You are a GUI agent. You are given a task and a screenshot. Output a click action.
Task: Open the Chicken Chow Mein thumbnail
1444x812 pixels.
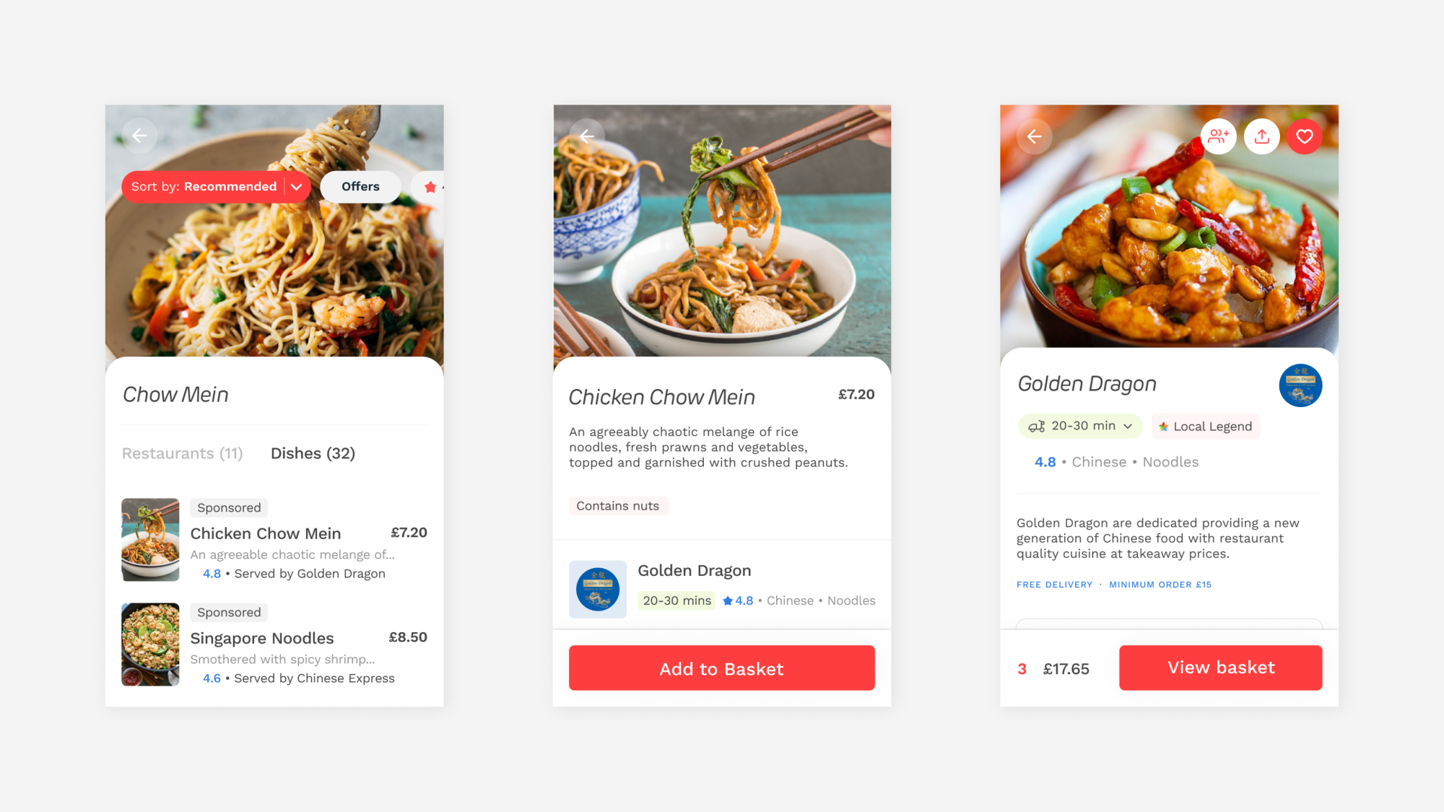tap(150, 540)
